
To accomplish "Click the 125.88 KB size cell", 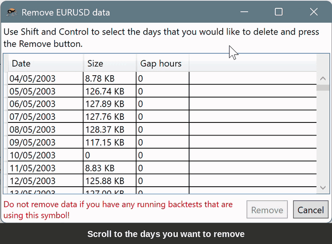I will point(110,181).
